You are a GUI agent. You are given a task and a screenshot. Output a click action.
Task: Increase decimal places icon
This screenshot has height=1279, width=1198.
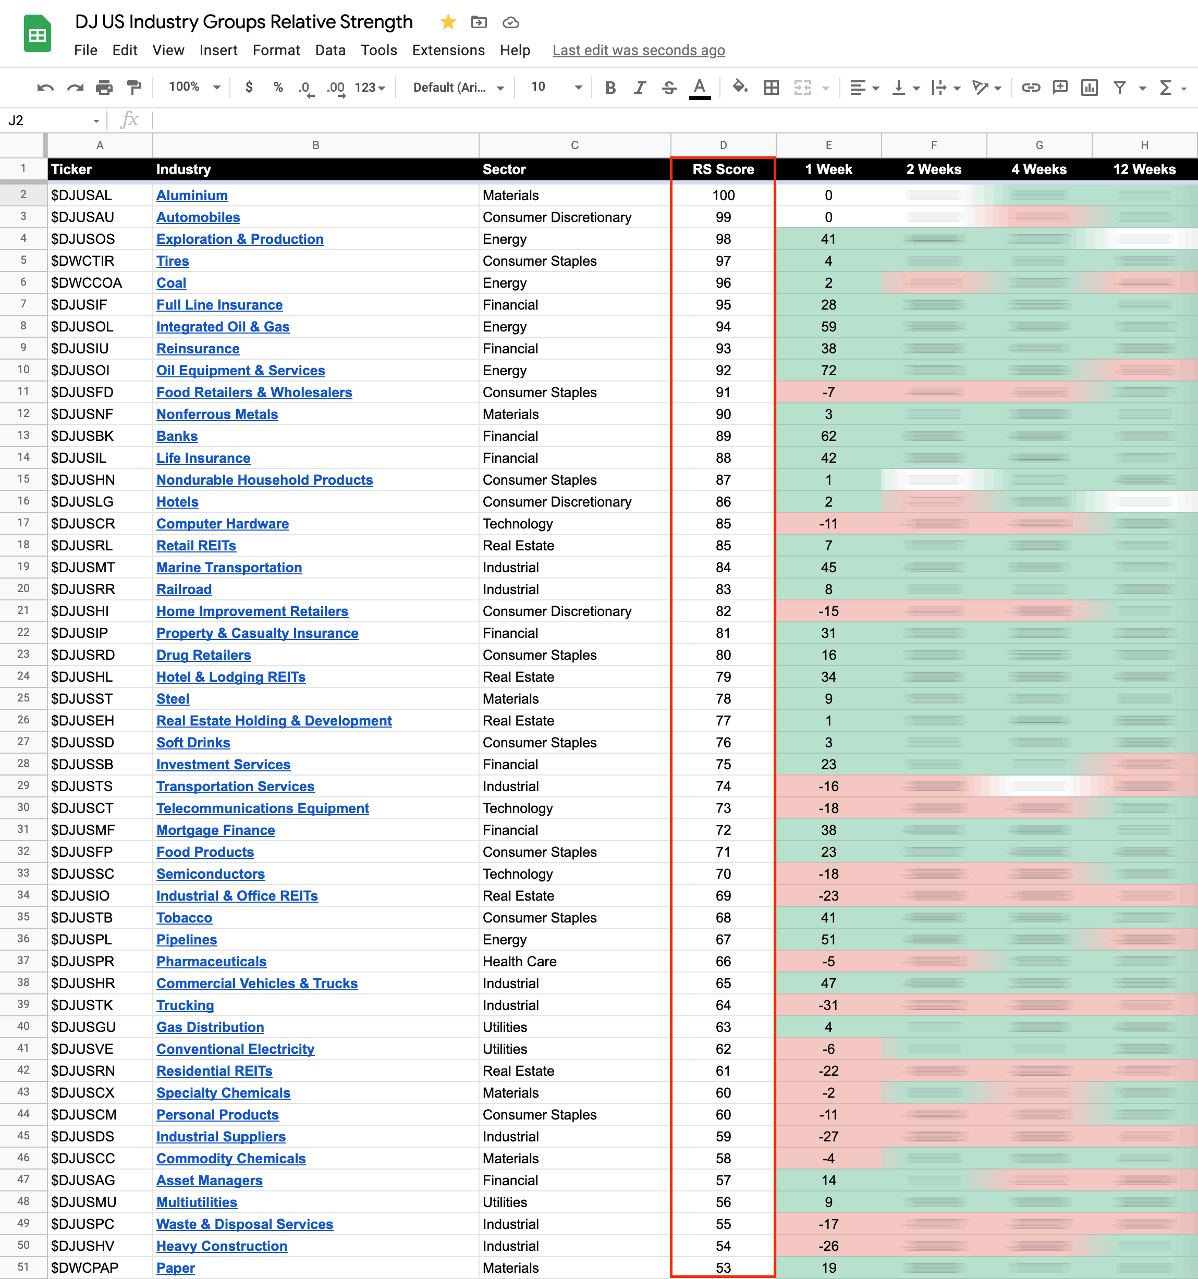(x=335, y=88)
